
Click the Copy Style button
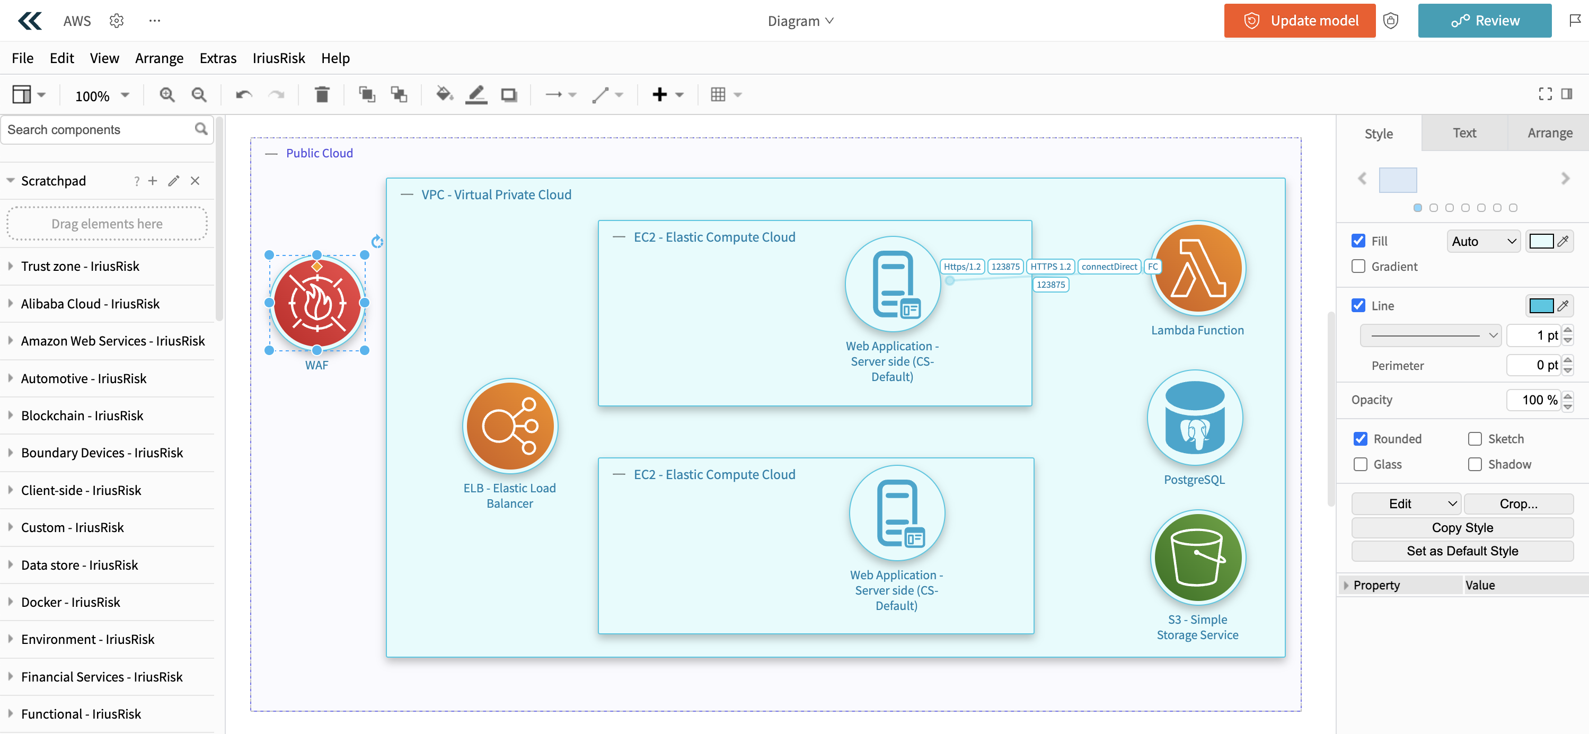point(1461,527)
